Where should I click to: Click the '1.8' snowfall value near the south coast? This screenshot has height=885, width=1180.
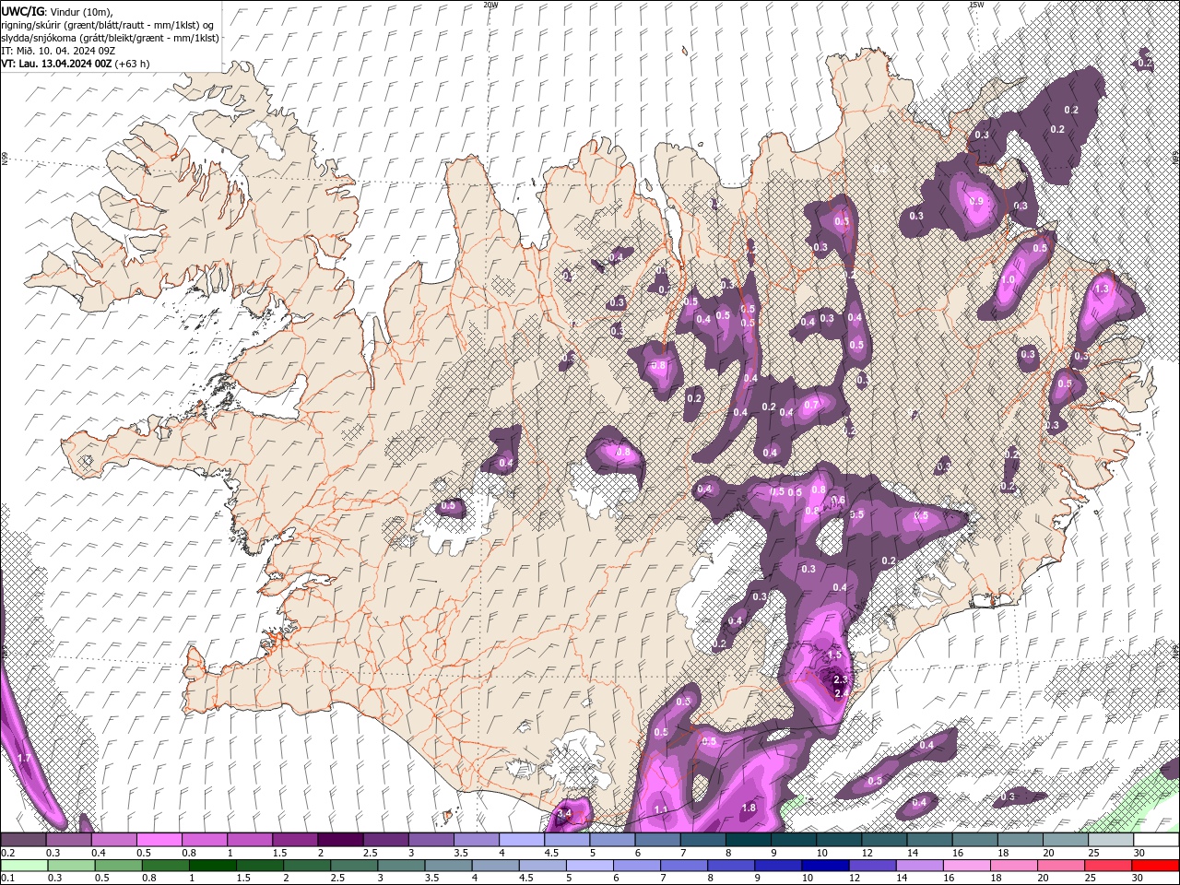749,808
